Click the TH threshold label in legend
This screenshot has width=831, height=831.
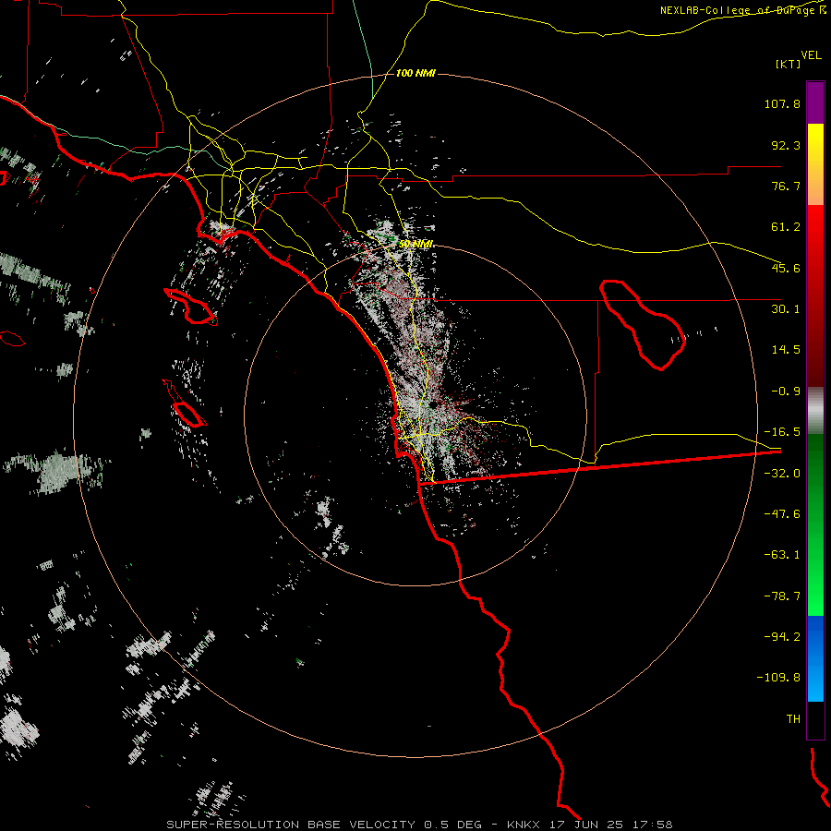pos(793,719)
